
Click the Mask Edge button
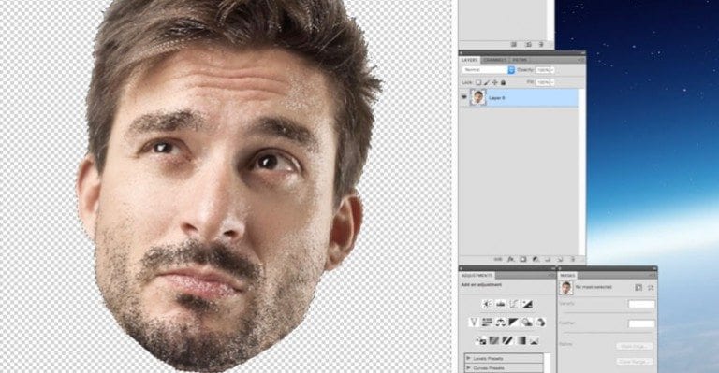pyautogui.click(x=634, y=347)
